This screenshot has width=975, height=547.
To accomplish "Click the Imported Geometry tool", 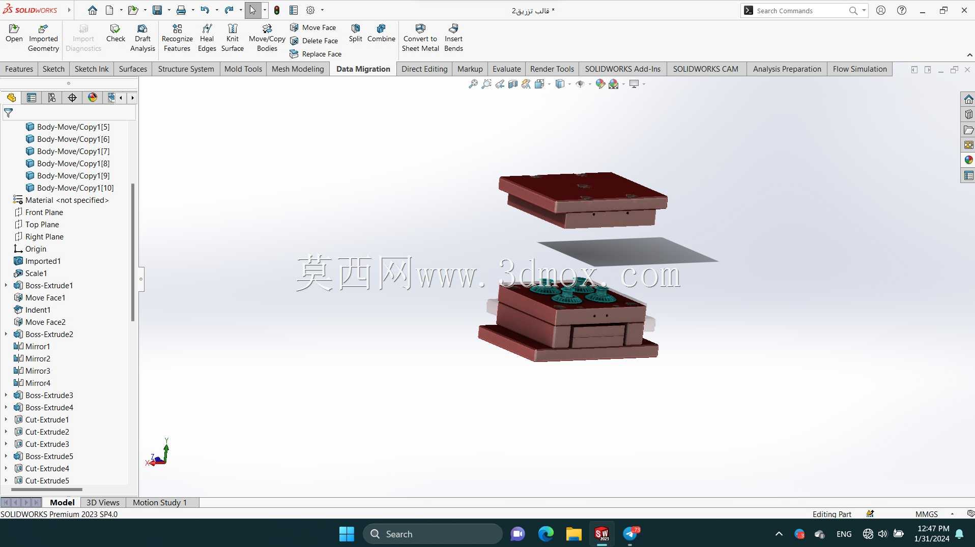I will [43, 38].
